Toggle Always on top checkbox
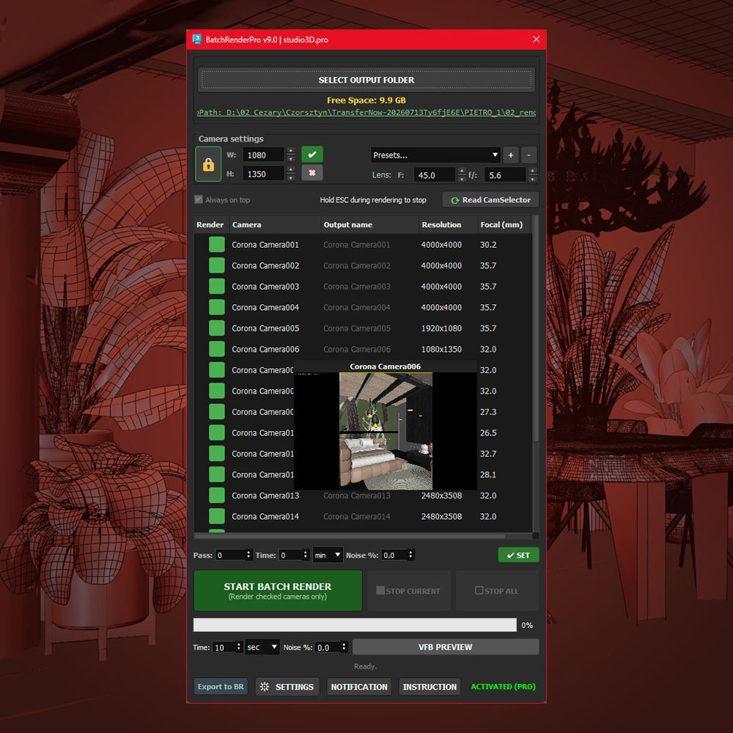The image size is (733, 733). coord(198,199)
